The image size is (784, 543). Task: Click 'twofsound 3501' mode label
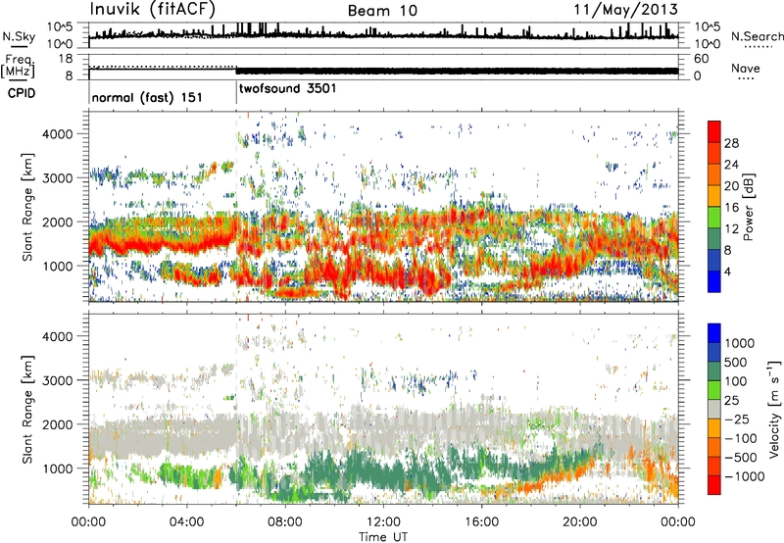pos(287,88)
